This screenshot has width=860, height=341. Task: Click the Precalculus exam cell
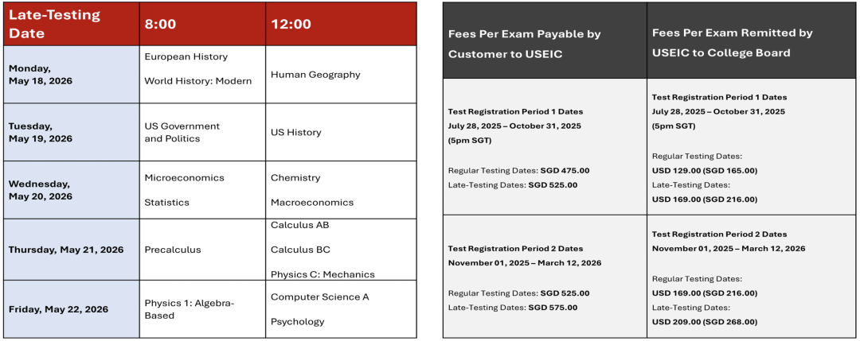(202, 250)
